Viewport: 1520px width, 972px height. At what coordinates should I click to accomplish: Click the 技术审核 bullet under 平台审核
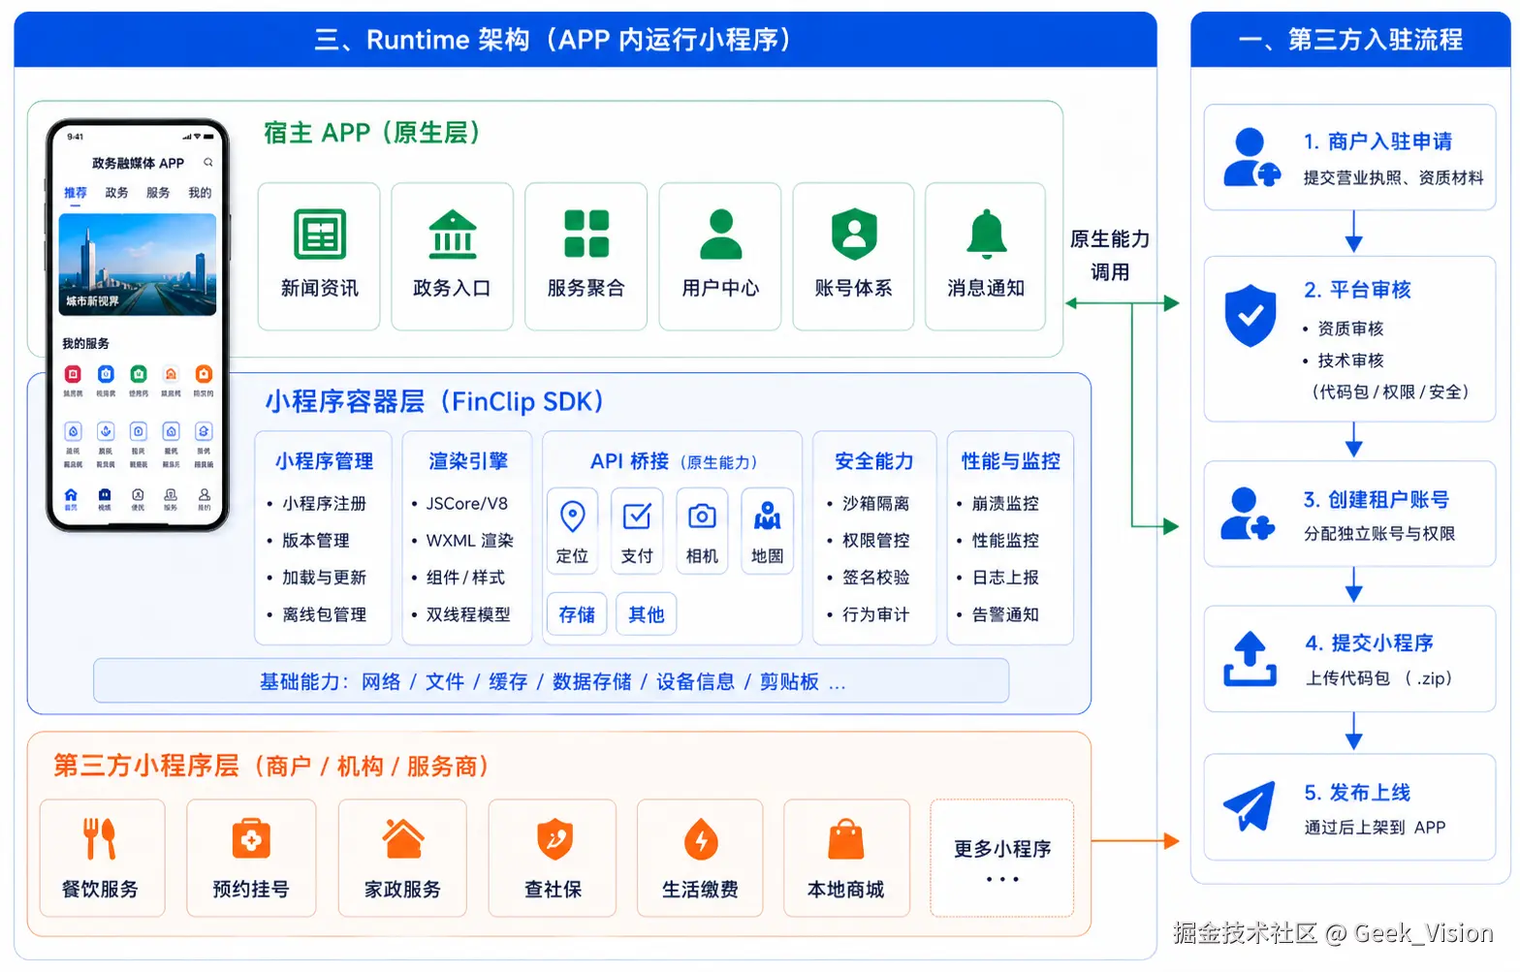point(1350,361)
